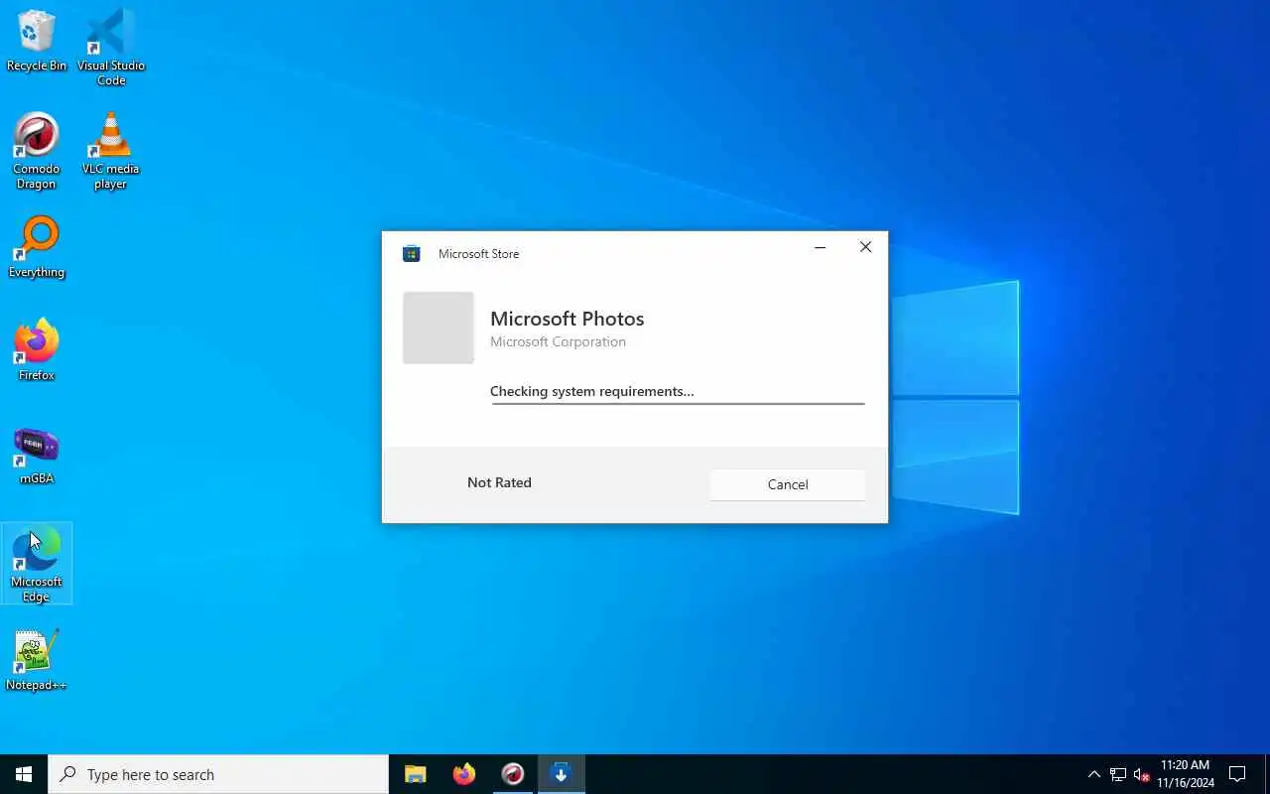
Task: Open the network status tray icon
Action: coord(1118,774)
